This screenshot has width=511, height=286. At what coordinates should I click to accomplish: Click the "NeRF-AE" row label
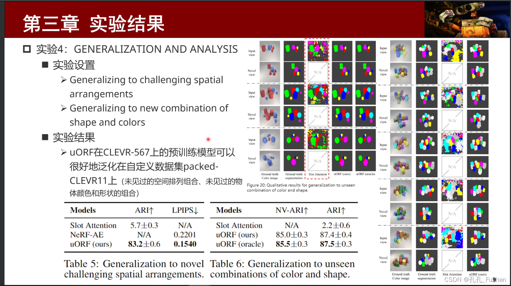coord(87,235)
